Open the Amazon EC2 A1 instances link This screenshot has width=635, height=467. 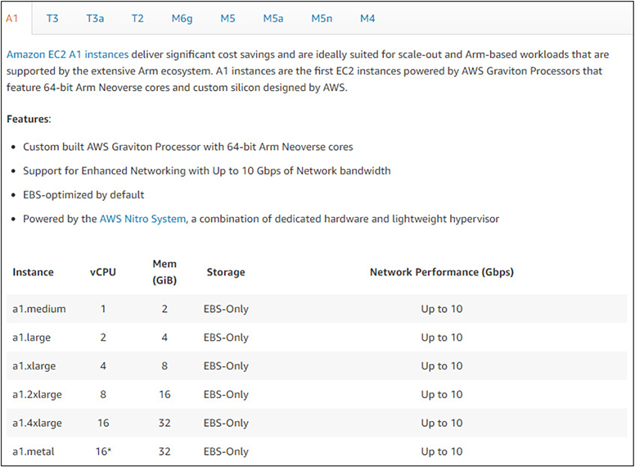(66, 55)
